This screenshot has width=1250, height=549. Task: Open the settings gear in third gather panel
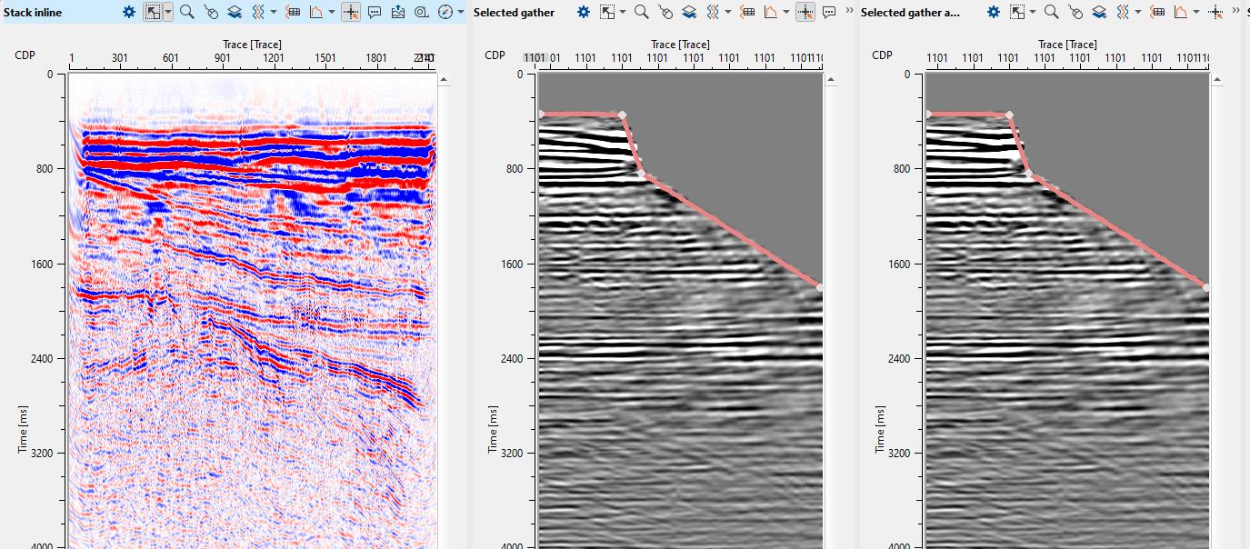coord(994,12)
